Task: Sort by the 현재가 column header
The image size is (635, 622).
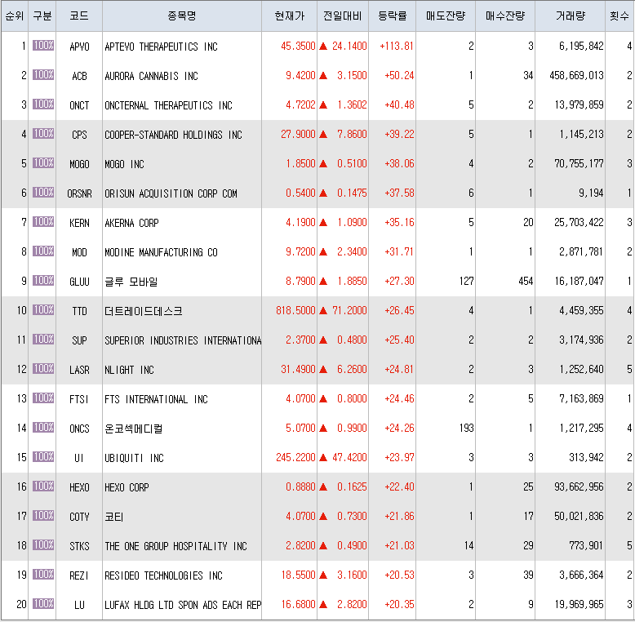Action: pyautogui.click(x=289, y=16)
